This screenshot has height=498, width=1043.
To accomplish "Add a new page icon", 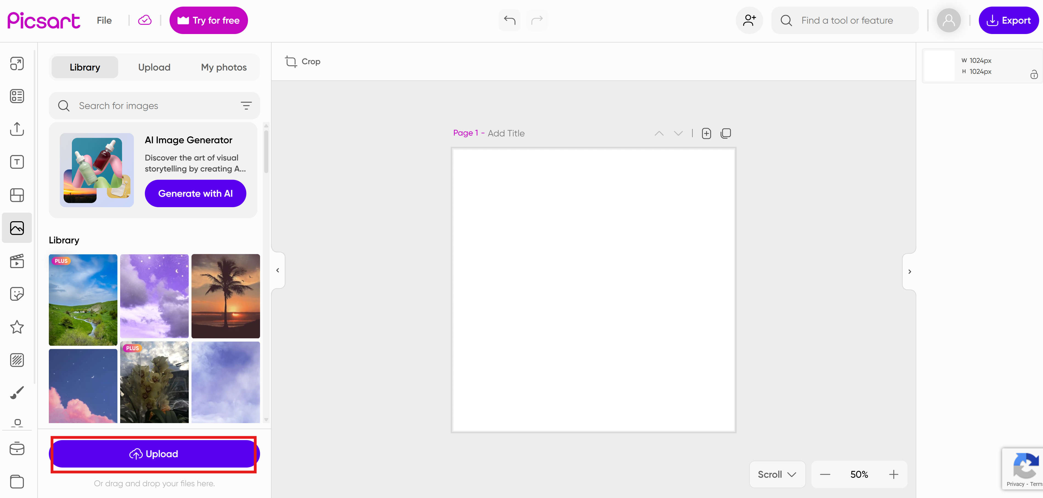I will click(x=706, y=133).
